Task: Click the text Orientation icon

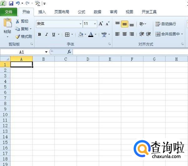Action: coord(141,24)
